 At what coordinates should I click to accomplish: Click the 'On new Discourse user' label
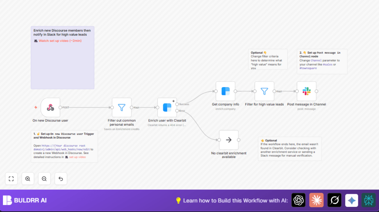50,120
